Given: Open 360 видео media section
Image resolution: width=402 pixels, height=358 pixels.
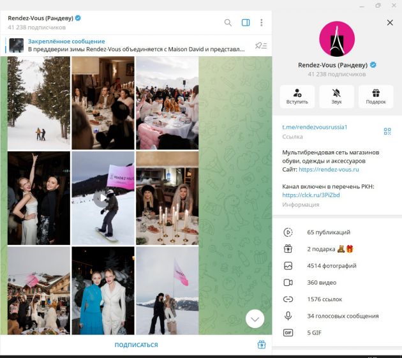Looking at the screenshot, I should (321, 283).
